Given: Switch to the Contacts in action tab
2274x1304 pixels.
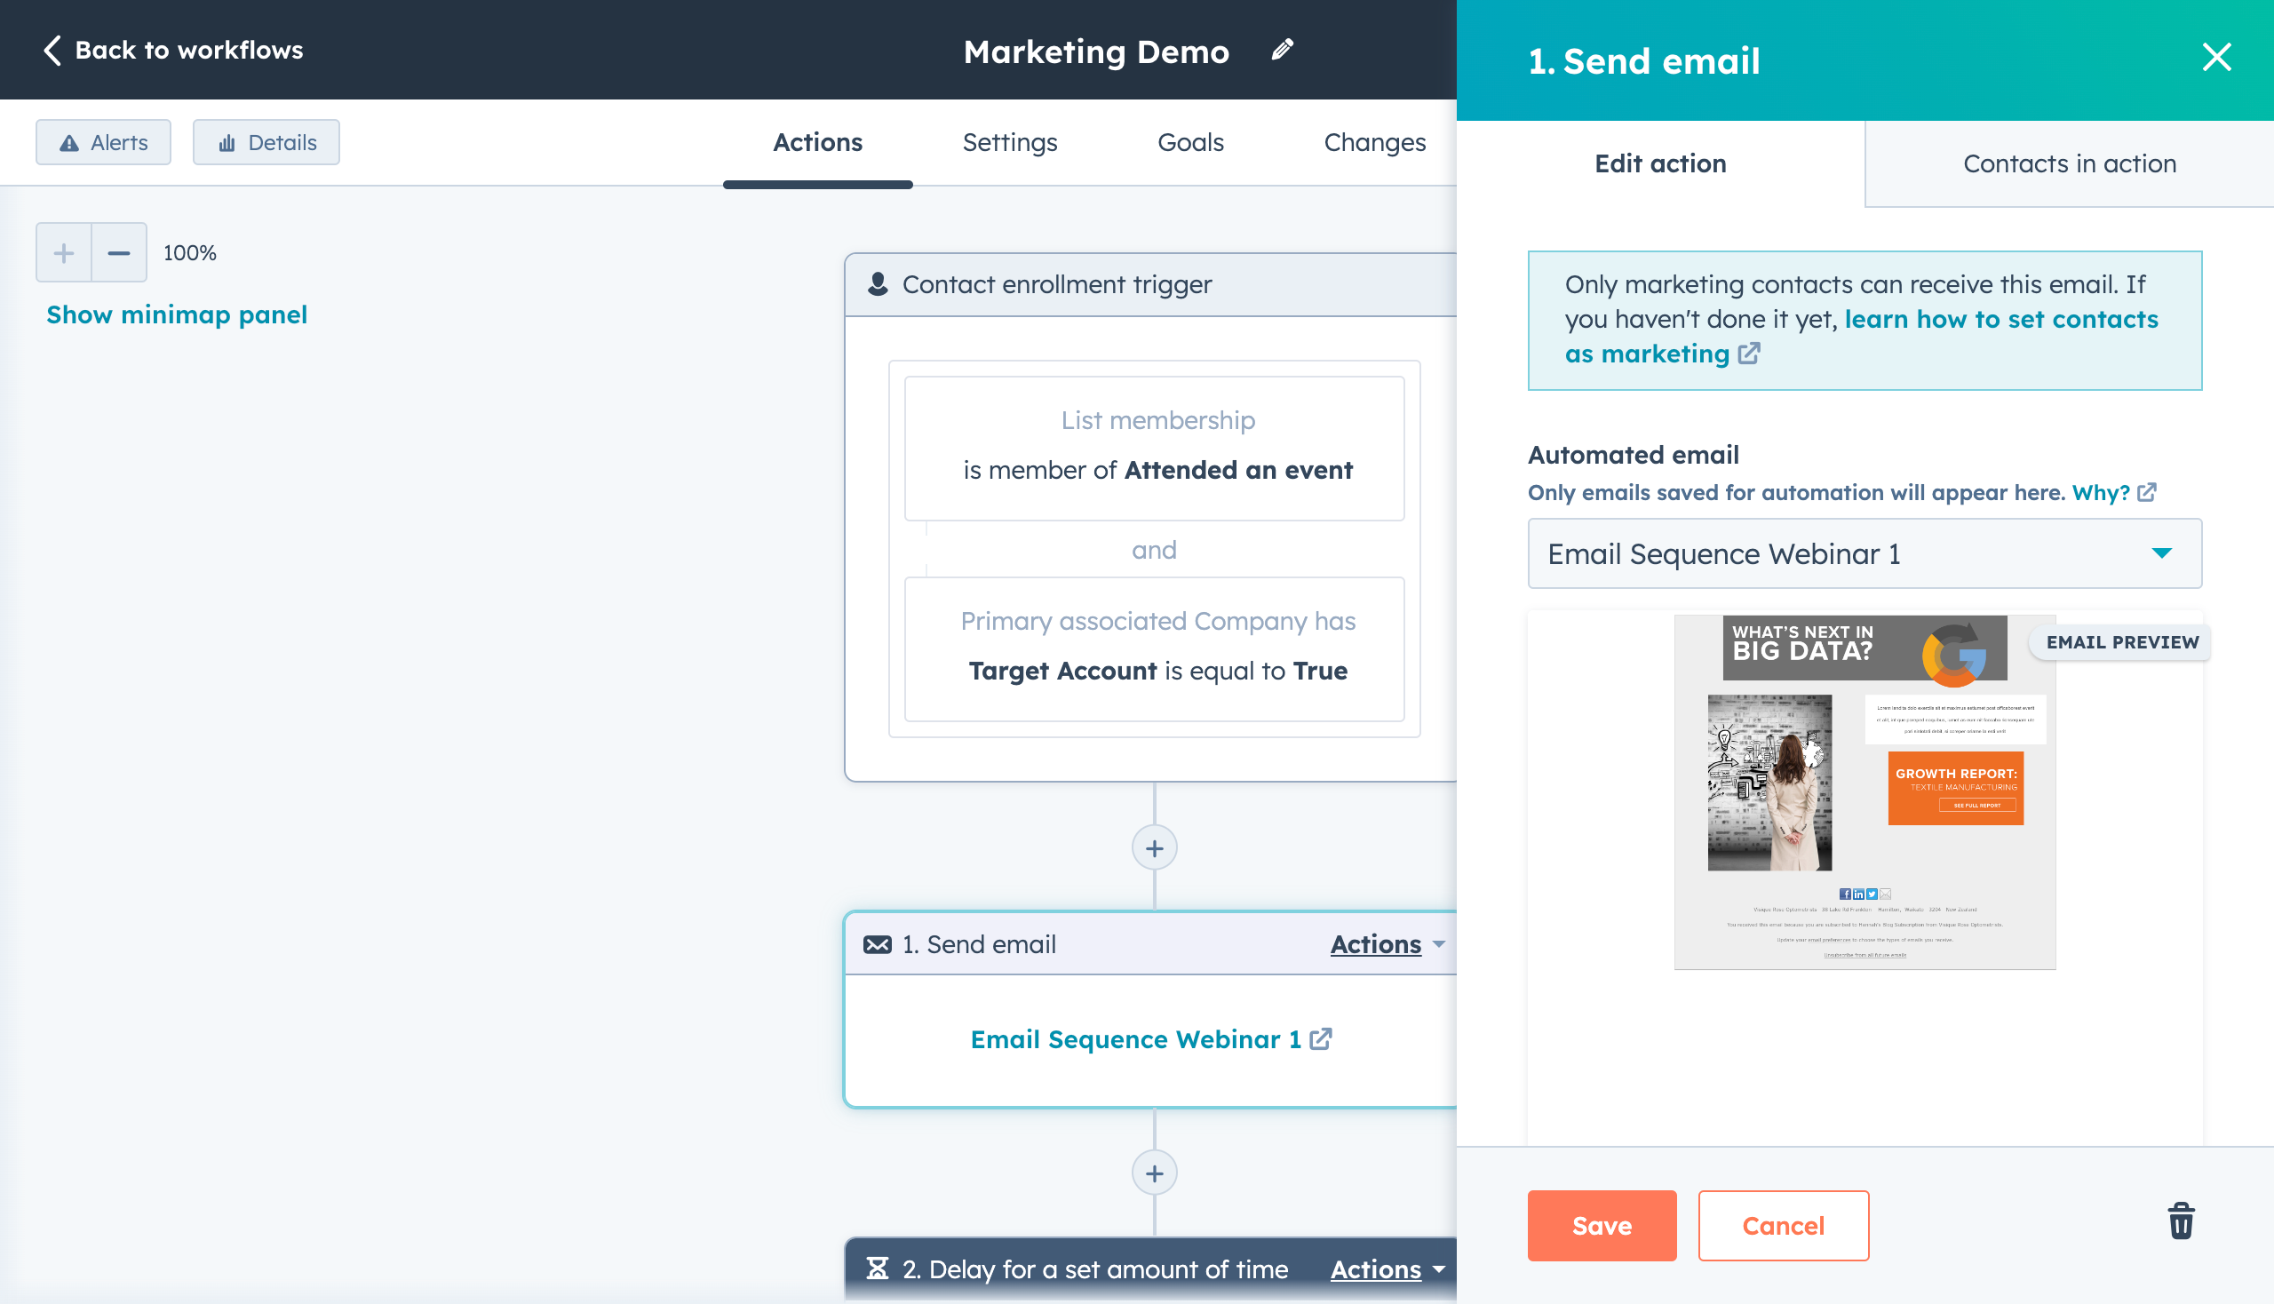Looking at the screenshot, I should point(2070,163).
